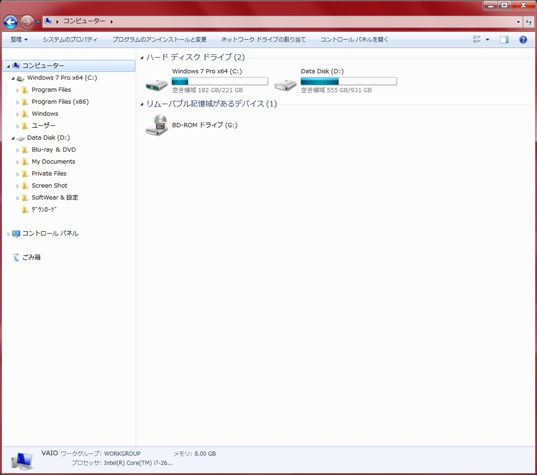
Task: Select SoftWear & 設定 folder
Action: coord(55,198)
